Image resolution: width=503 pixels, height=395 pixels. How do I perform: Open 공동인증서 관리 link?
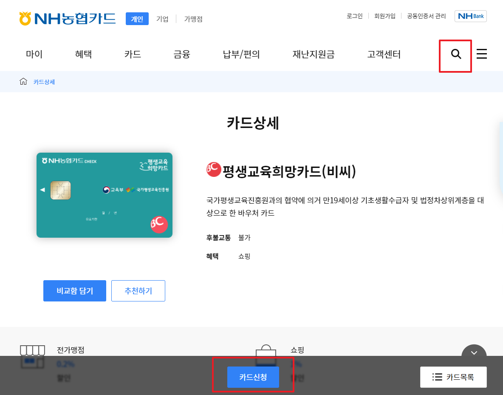pos(427,16)
